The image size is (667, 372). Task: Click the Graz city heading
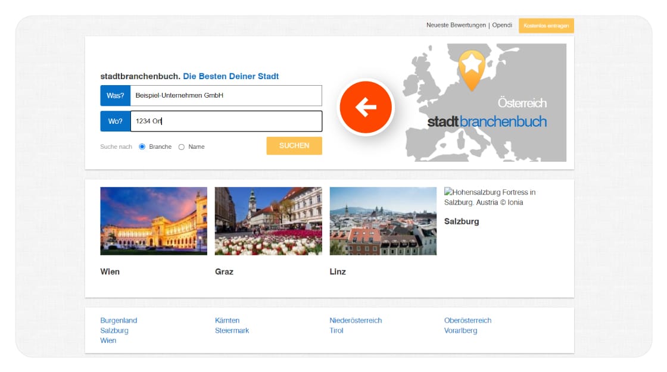tap(224, 271)
